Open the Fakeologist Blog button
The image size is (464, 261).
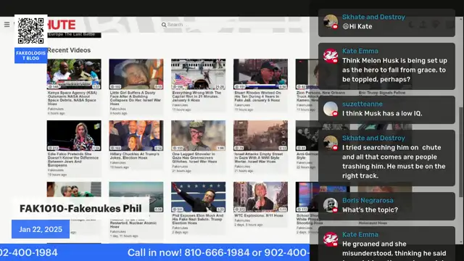point(30,56)
